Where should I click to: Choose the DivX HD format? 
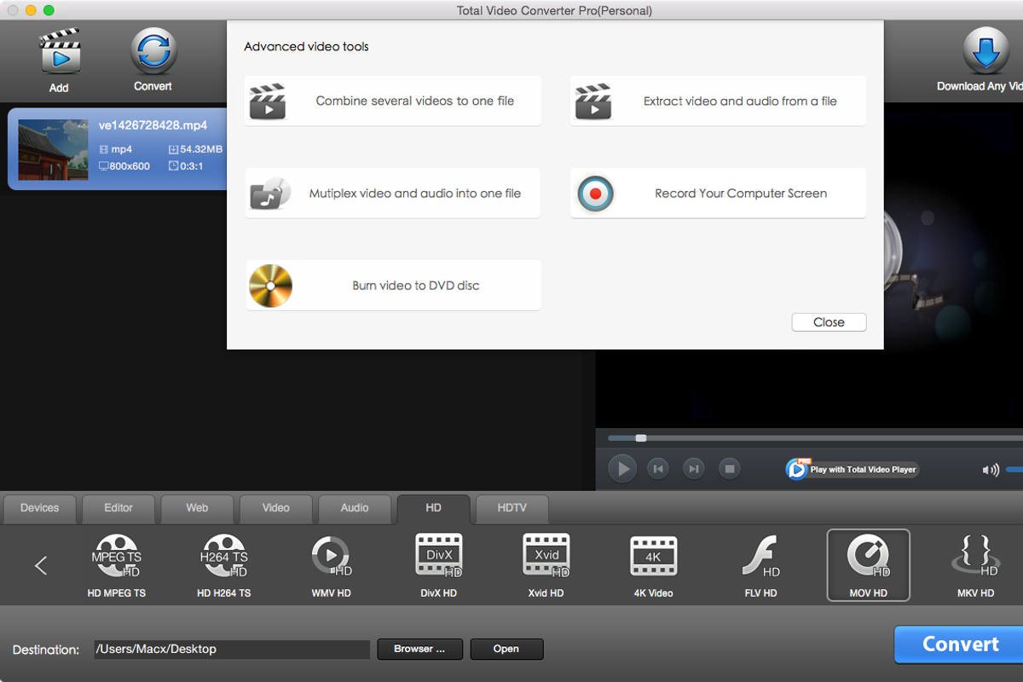(x=439, y=565)
